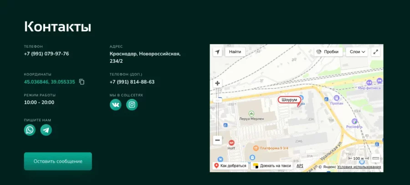Screen dimensions: 410x185
Task: Click the Доехать на такси button
Action: [x=272, y=166]
